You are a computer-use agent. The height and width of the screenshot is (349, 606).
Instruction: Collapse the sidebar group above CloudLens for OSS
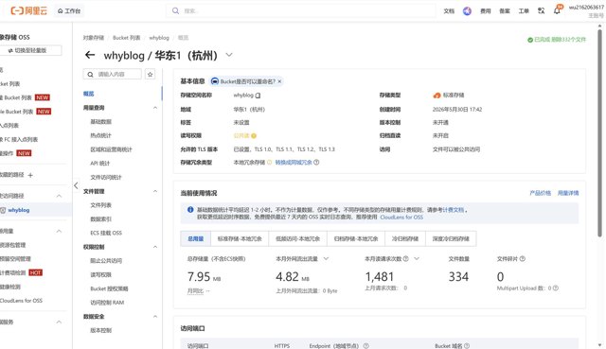[59, 232]
